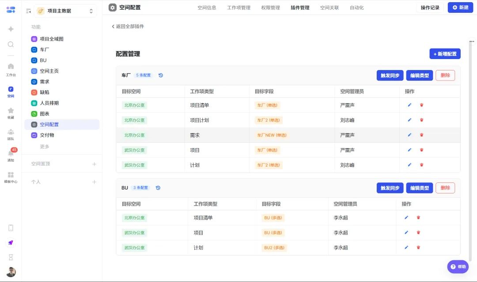Screen dimensions: 477x282
Task: Open 项目全域图 in sidebar
Action: pos(62,39)
